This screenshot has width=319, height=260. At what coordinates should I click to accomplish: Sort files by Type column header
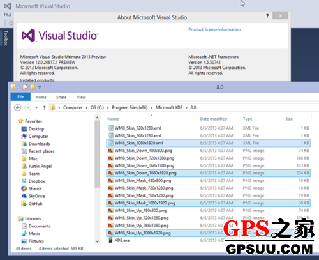point(248,119)
